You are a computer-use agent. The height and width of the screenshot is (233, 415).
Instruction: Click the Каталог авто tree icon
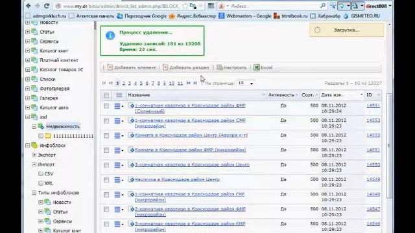click(x=34, y=107)
